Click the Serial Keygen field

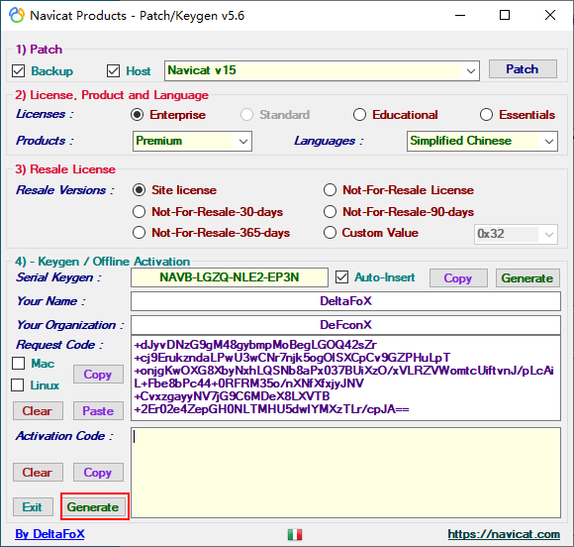(x=230, y=277)
